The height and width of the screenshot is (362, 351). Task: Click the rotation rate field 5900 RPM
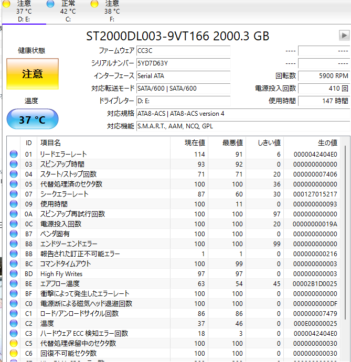(324, 76)
